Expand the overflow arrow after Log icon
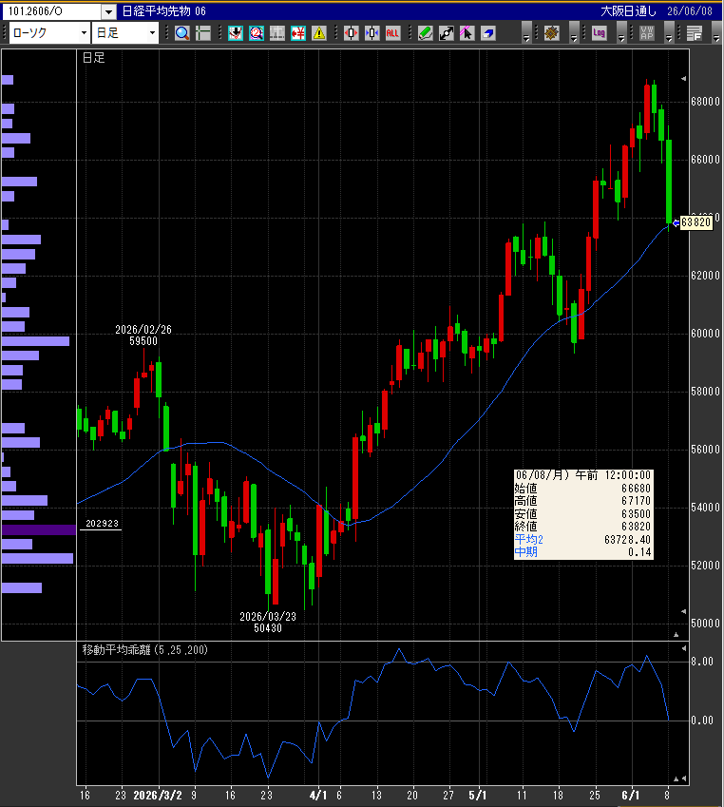This screenshot has width=724, height=807. (x=621, y=33)
